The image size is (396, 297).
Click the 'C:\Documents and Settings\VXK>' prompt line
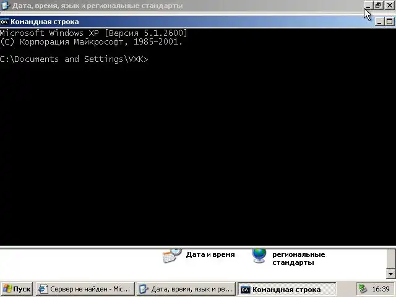pos(74,59)
